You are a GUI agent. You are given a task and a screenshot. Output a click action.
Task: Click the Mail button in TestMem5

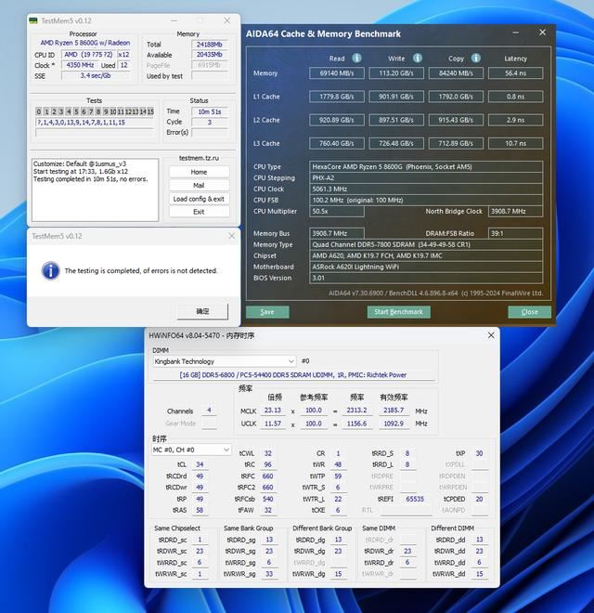(199, 185)
